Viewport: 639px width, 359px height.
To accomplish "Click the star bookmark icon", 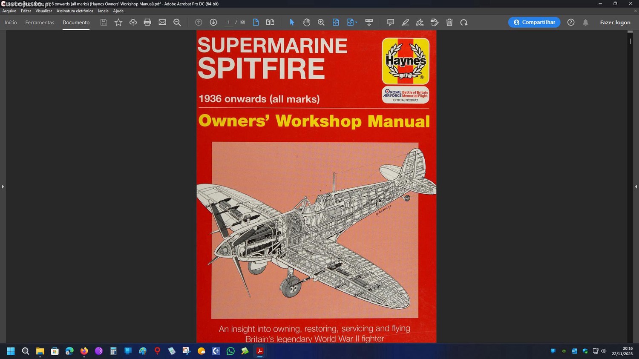I will [118, 22].
